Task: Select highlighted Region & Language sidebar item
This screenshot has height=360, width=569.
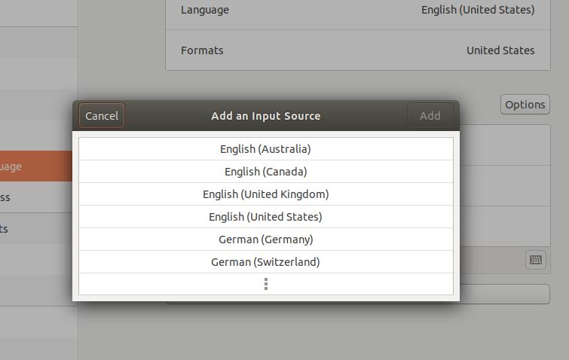Action: pos(38,166)
